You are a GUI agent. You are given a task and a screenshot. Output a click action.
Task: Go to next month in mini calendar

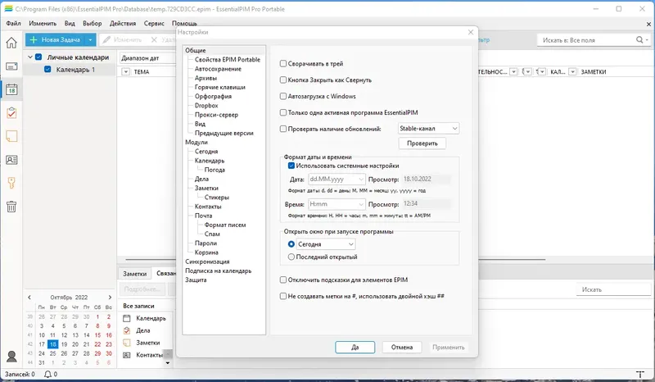point(110,297)
